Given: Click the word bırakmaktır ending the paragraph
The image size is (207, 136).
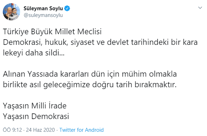Looking at the screenshot, I should tap(156, 85).
